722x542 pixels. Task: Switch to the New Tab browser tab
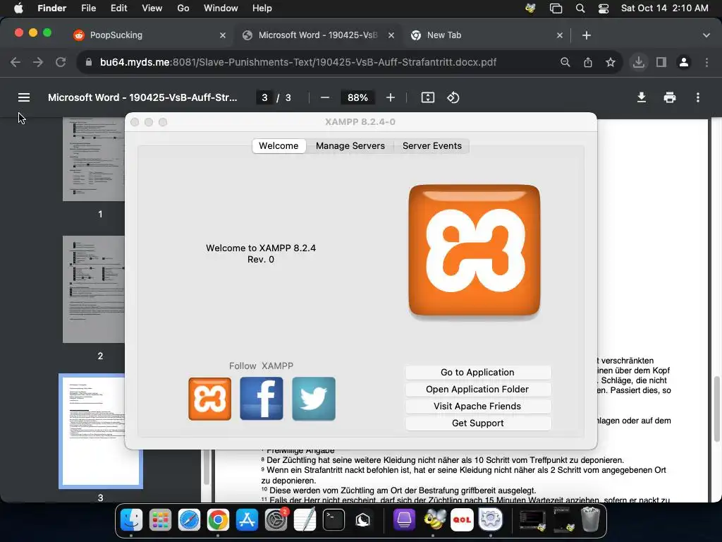coord(484,35)
